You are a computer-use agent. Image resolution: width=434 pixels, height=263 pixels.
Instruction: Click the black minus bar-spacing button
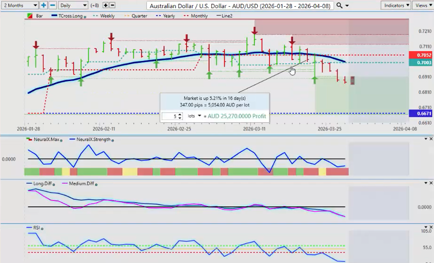pos(112,5)
